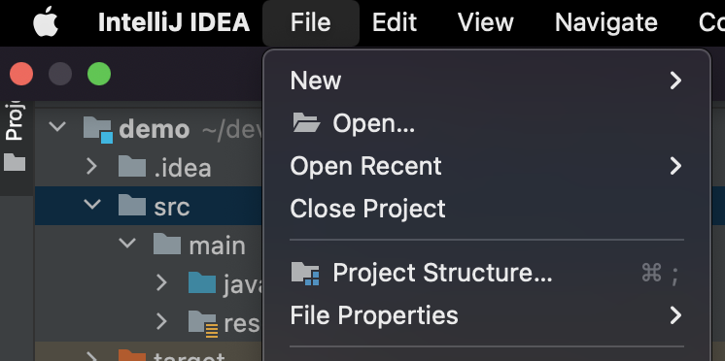Open the New submenu
The height and width of the screenshot is (361, 725).
[x=487, y=81]
